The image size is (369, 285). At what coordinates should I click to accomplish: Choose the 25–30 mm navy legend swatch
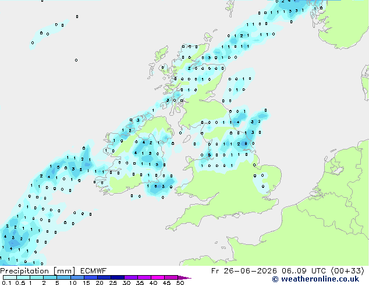(117, 277)
